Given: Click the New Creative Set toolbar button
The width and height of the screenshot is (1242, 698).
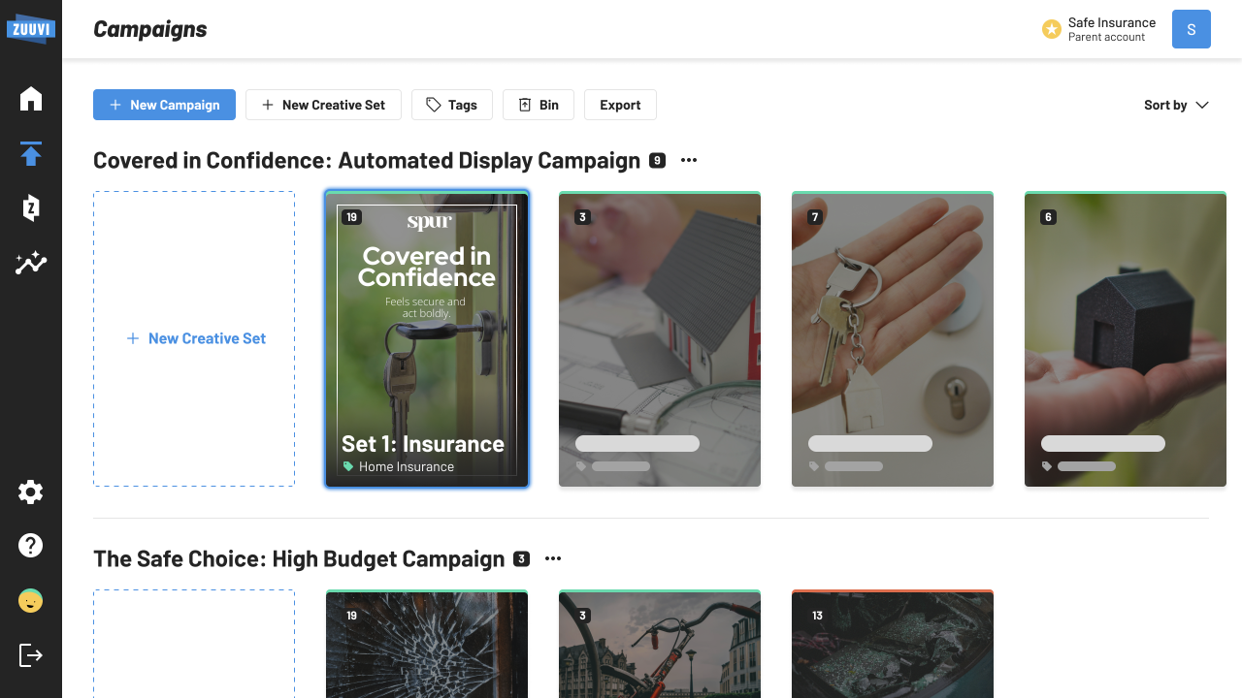Looking at the screenshot, I should [323, 105].
